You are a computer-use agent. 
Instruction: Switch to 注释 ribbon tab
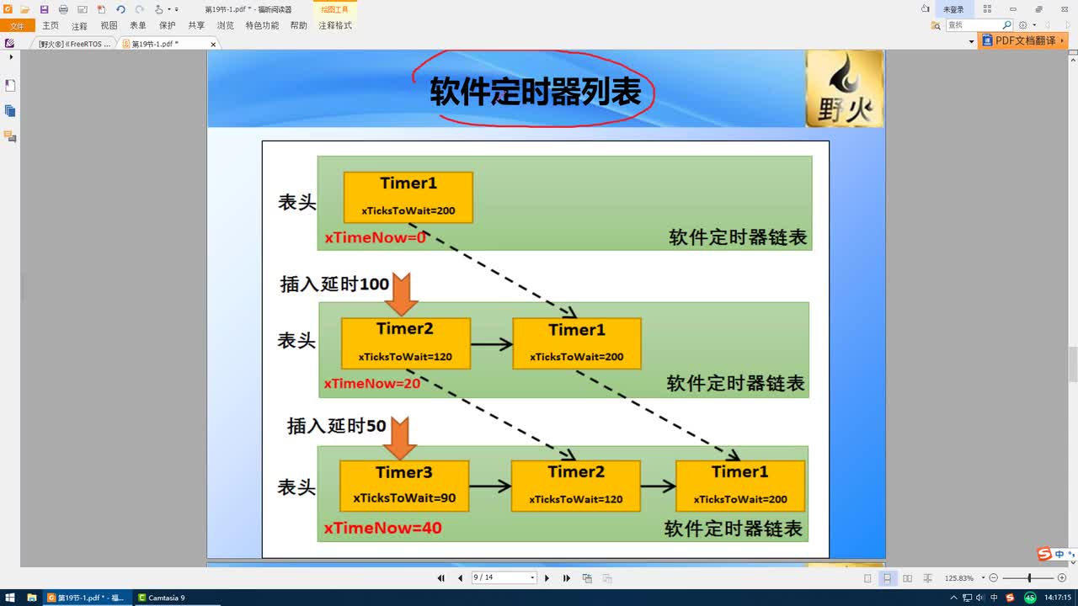[79, 26]
